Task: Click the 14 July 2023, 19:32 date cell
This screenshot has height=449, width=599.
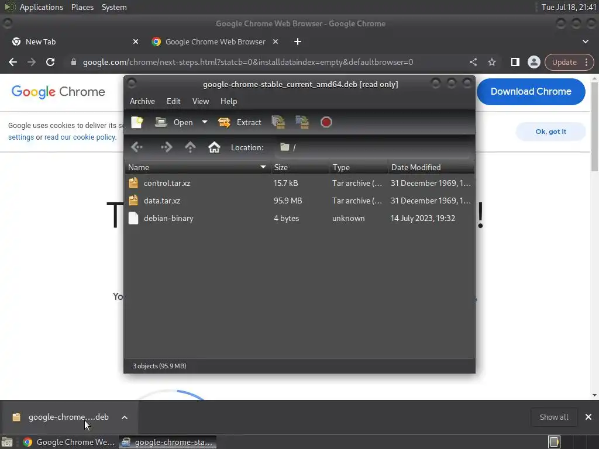Action: point(422,219)
